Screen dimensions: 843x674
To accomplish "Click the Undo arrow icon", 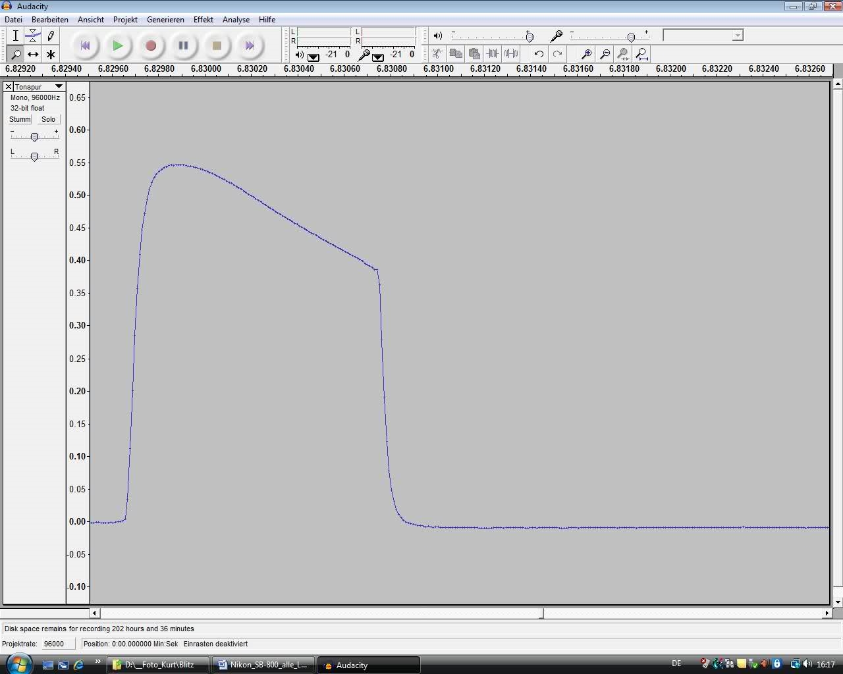I will [539, 54].
